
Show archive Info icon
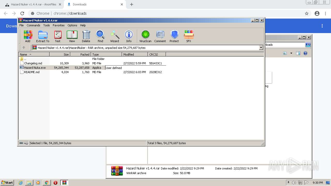tap(129, 36)
